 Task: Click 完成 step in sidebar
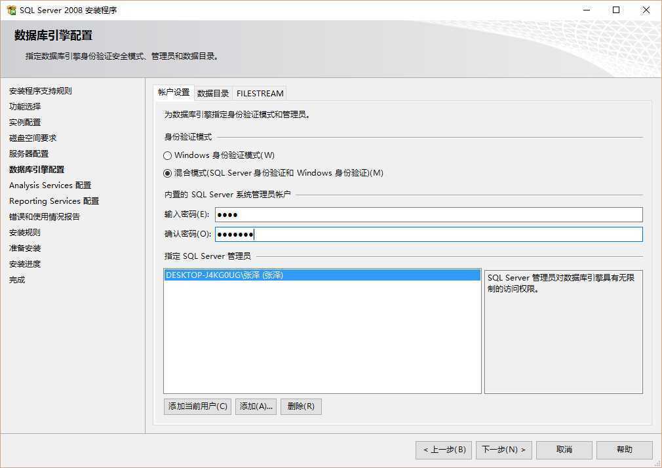click(17, 280)
